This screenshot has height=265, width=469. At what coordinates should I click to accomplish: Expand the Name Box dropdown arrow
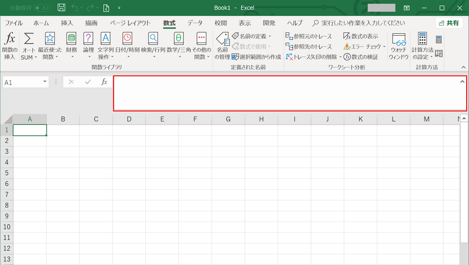point(45,82)
